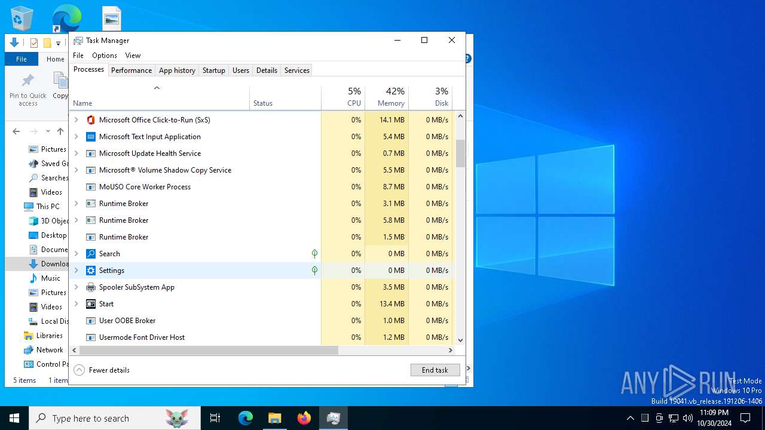Screen dimensions: 765x430
Task: Expand Microsoft Volume Shadow Copy Service process
Action: 76,170
